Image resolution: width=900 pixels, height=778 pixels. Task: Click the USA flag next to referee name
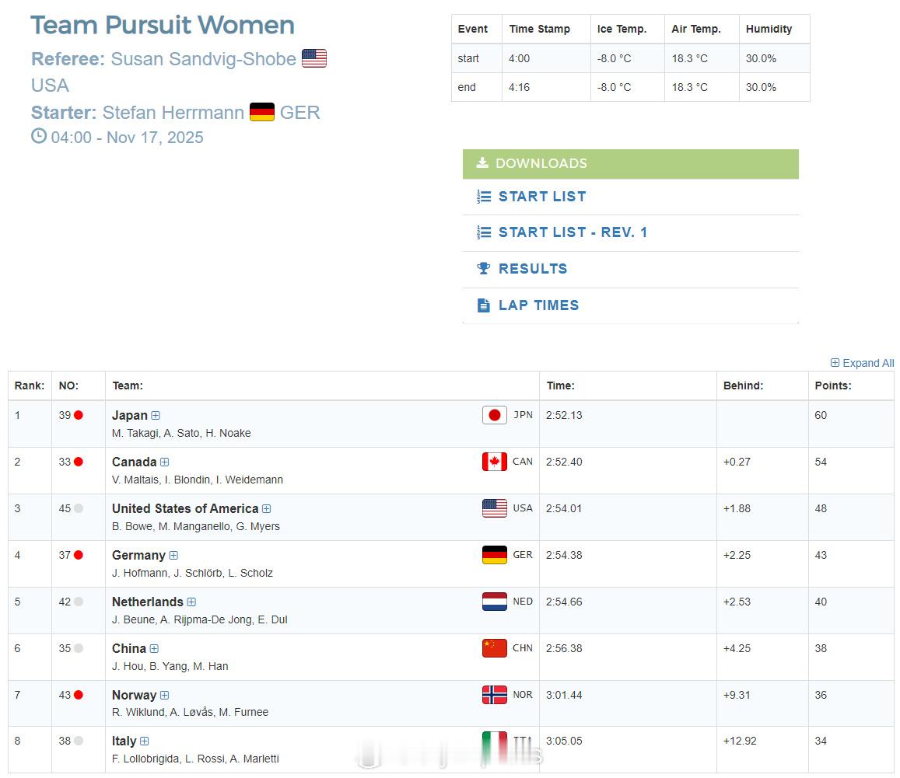(314, 58)
